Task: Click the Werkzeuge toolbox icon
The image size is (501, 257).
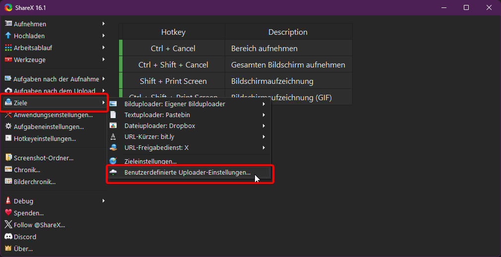Action: (x=8, y=60)
